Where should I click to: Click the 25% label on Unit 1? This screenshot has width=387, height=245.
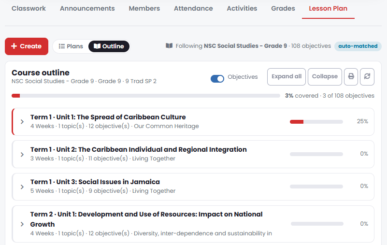[x=362, y=121]
